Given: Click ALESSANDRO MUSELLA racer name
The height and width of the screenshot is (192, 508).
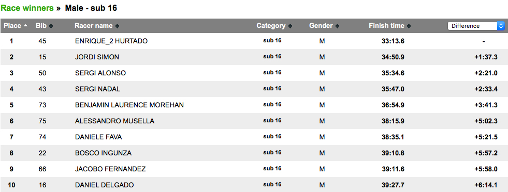Looking at the screenshot, I should click(114, 121).
